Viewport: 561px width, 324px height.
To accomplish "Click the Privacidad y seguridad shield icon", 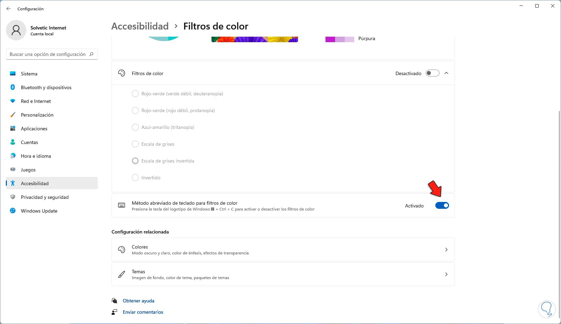I will [13, 197].
